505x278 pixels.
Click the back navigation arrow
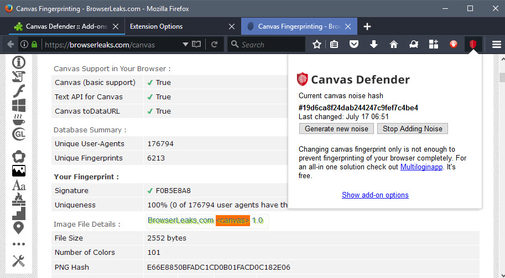11,44
